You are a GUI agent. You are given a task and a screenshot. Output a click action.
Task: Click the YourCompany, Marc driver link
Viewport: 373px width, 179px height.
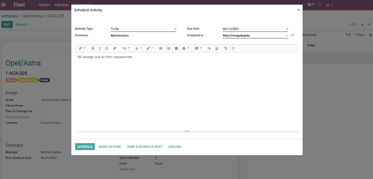pyautogui.click(x=56, y=100)
